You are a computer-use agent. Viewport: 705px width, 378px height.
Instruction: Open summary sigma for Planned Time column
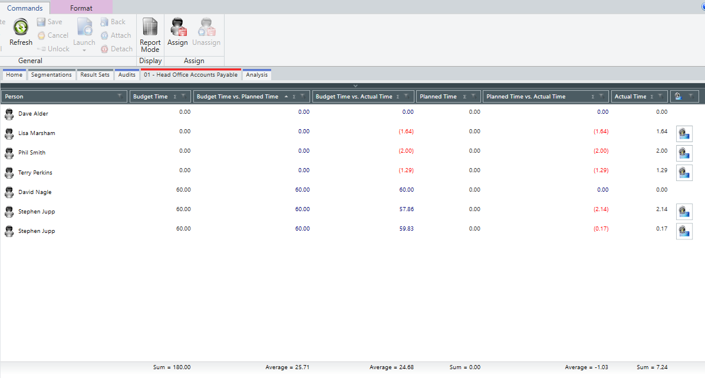click(464, 97)
